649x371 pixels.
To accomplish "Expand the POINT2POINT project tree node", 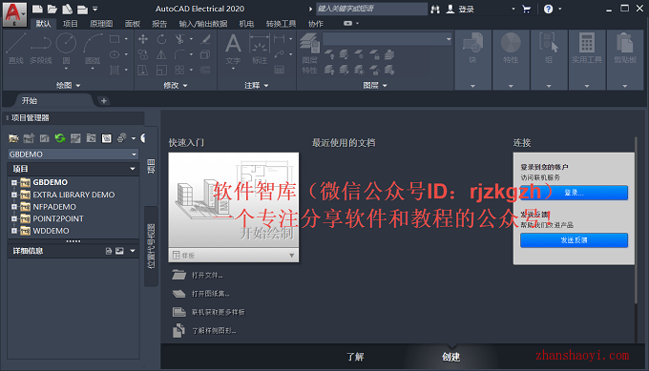I will click(14, 218).
